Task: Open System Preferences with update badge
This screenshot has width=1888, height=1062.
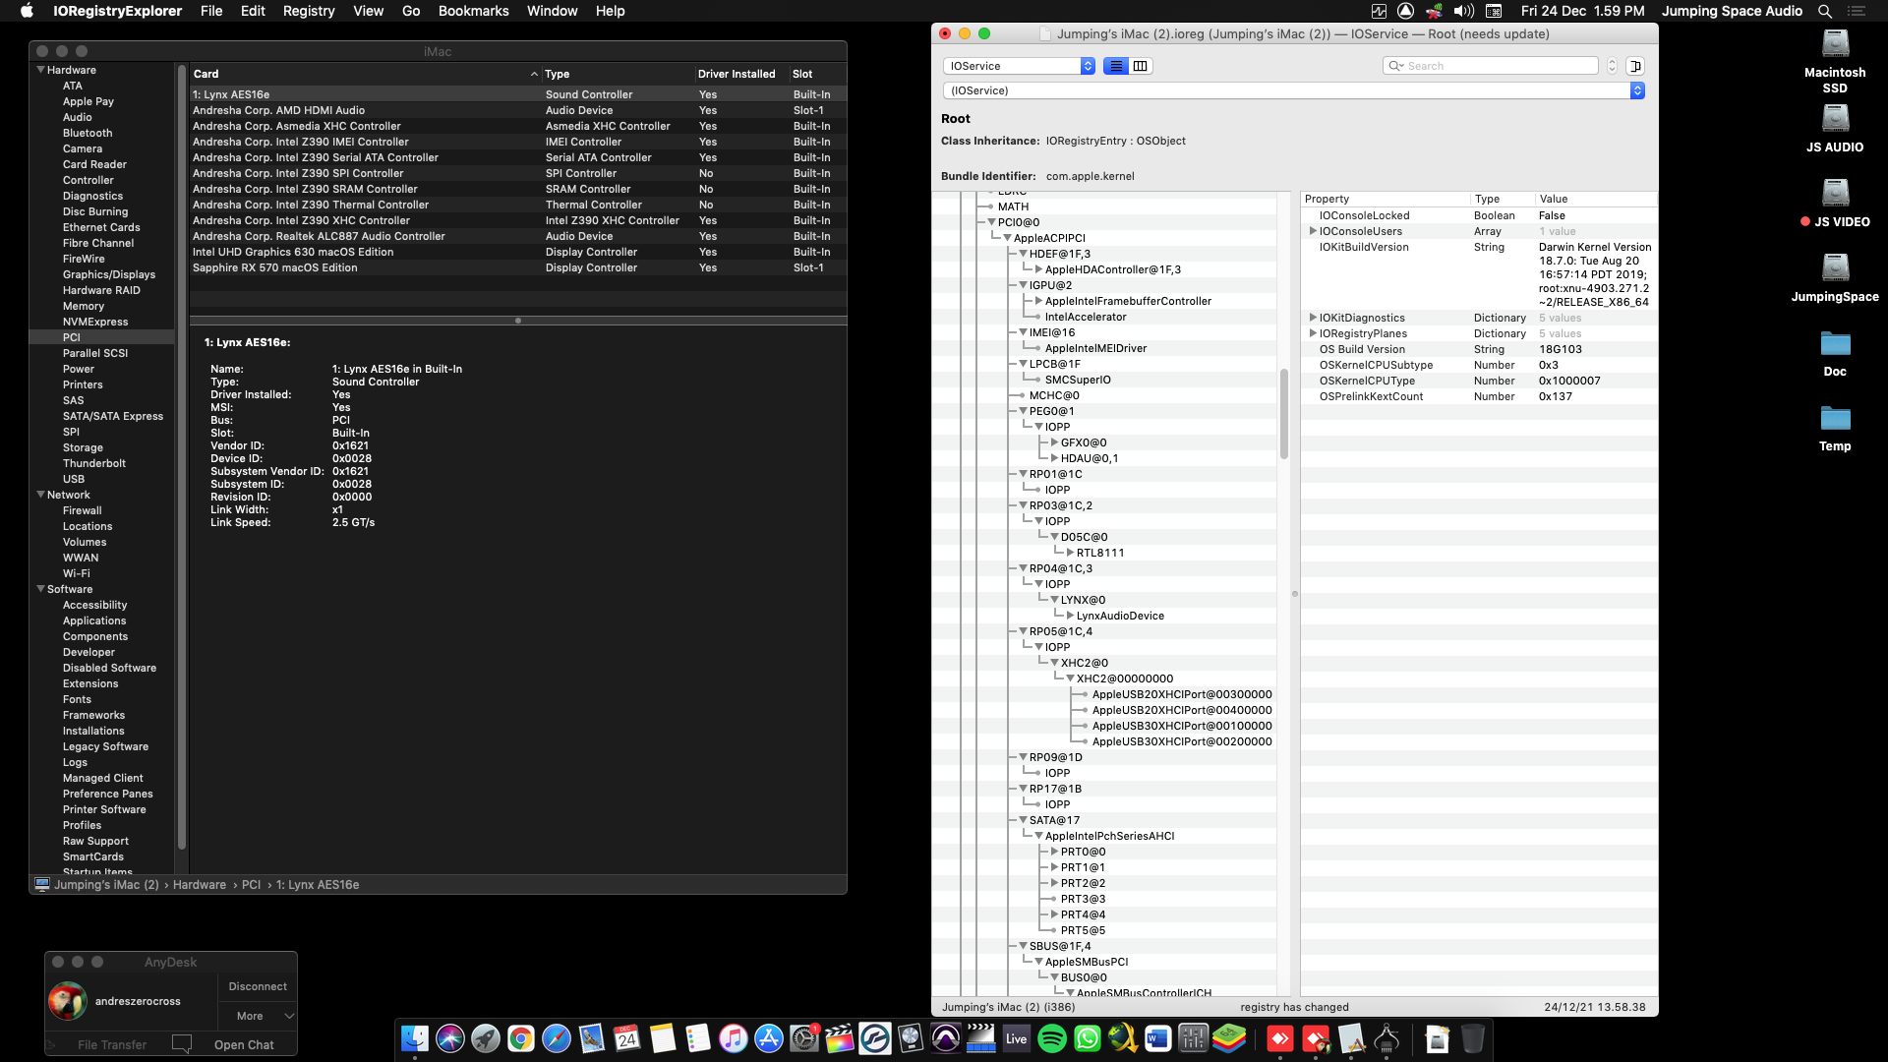Action: coord(804,1038)
